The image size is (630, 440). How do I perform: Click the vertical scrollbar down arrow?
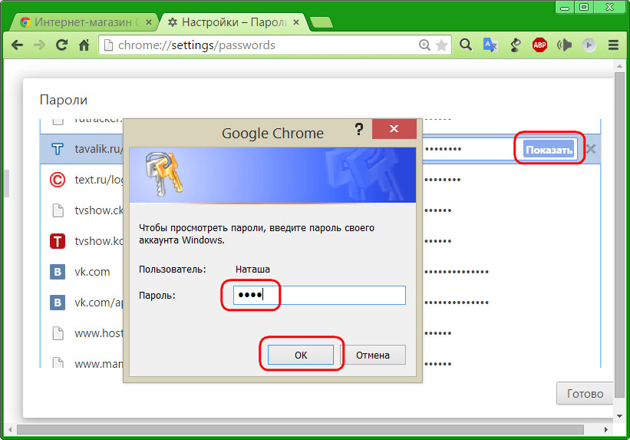pyautogui.click(x=619, y=416)
